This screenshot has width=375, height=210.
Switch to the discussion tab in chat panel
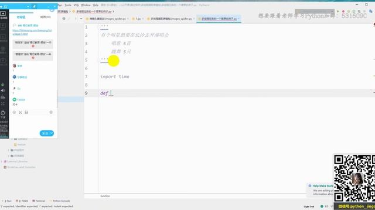pos(21,17)
